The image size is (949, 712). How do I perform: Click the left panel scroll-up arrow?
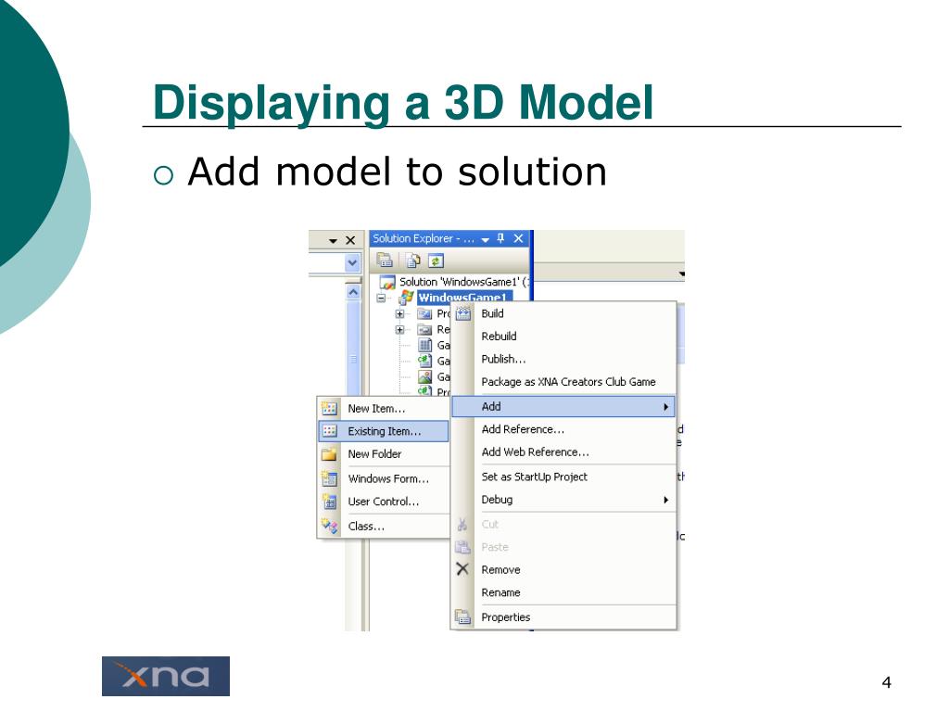353,292
